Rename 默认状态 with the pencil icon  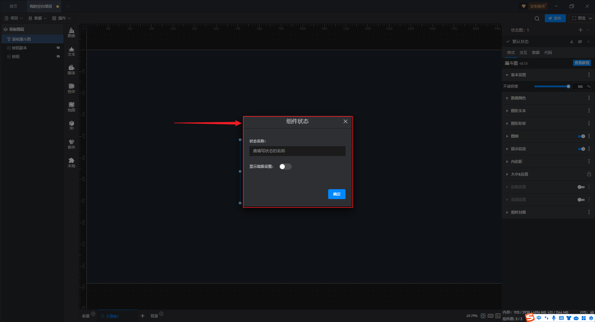coord(571,41)
